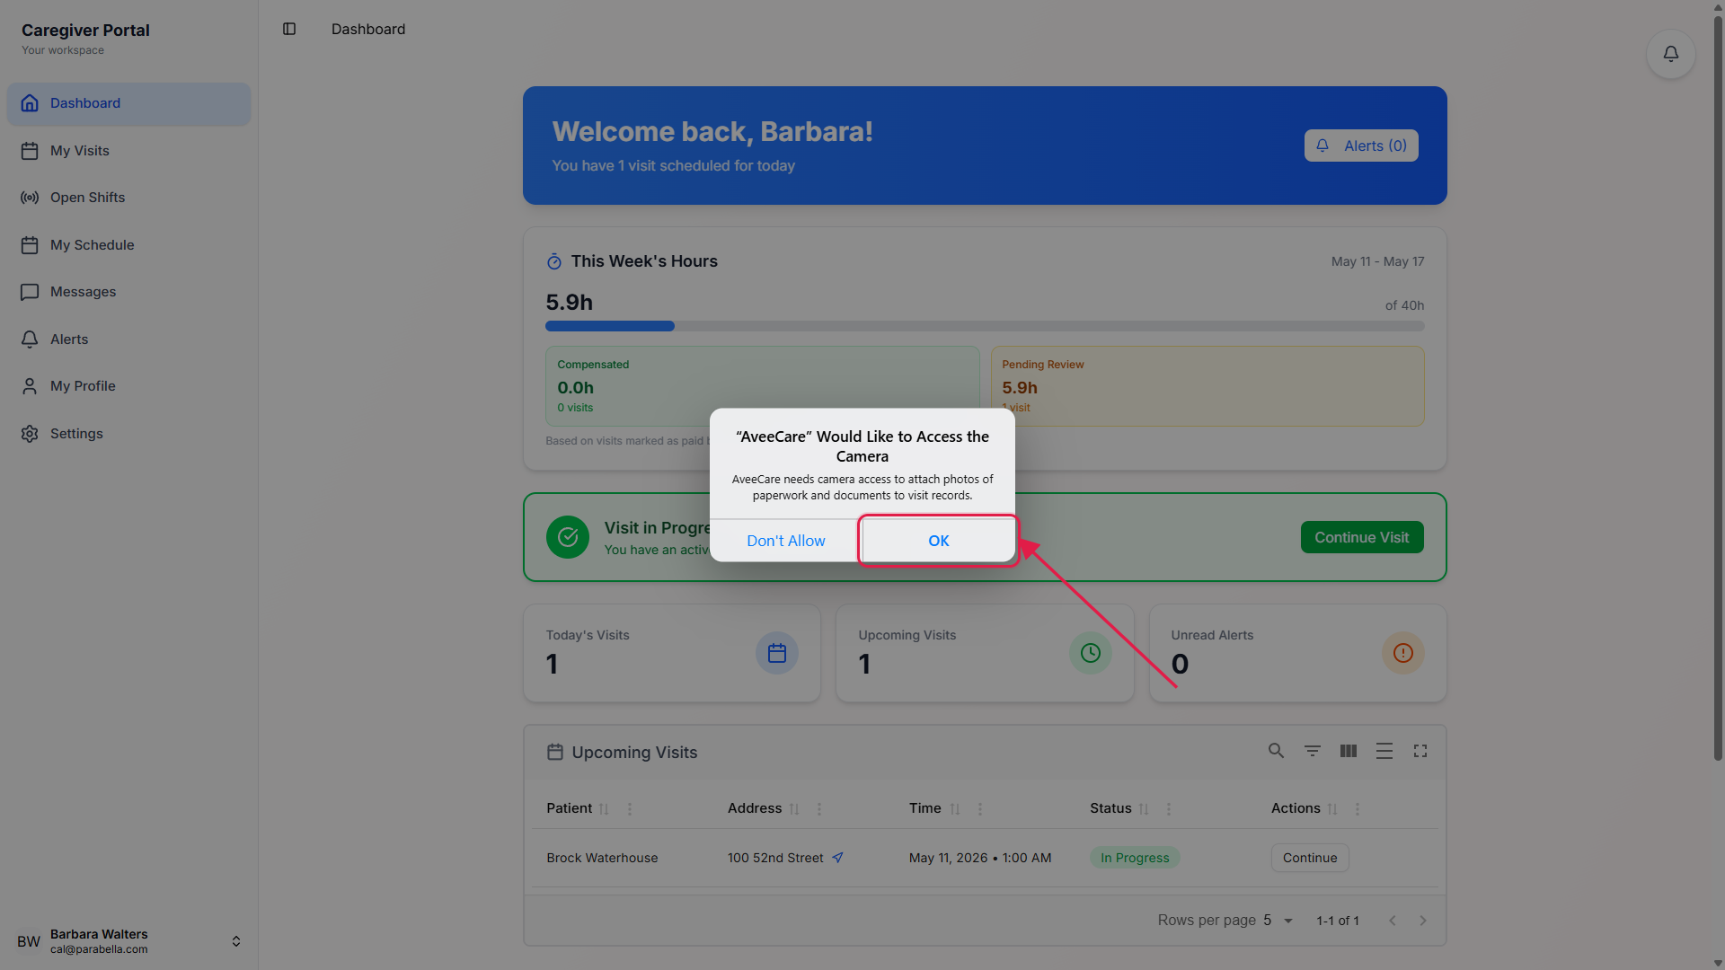
Task: Toggle sort on Time column
Action: click(x=955, y=809)
